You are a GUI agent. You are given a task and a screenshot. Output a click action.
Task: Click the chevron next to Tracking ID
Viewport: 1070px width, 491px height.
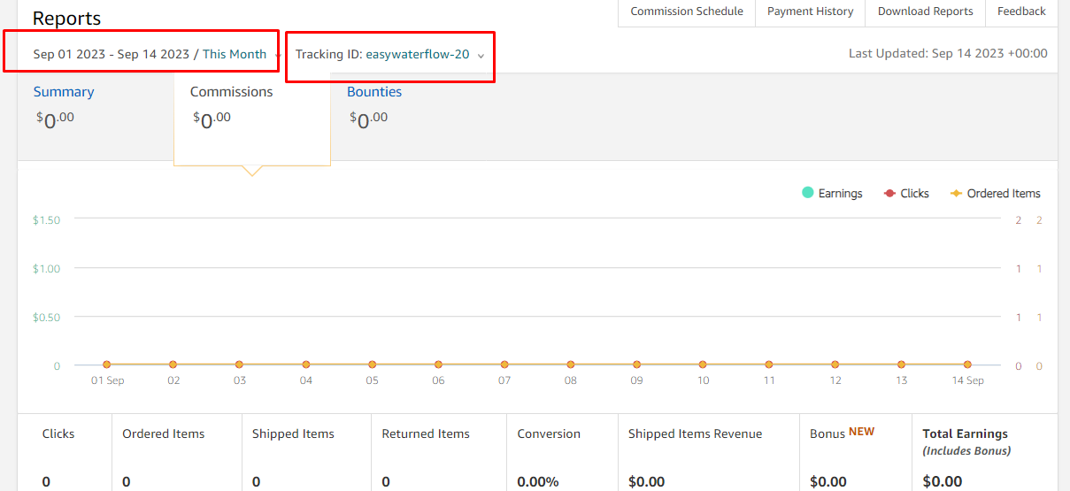[481, 56]
